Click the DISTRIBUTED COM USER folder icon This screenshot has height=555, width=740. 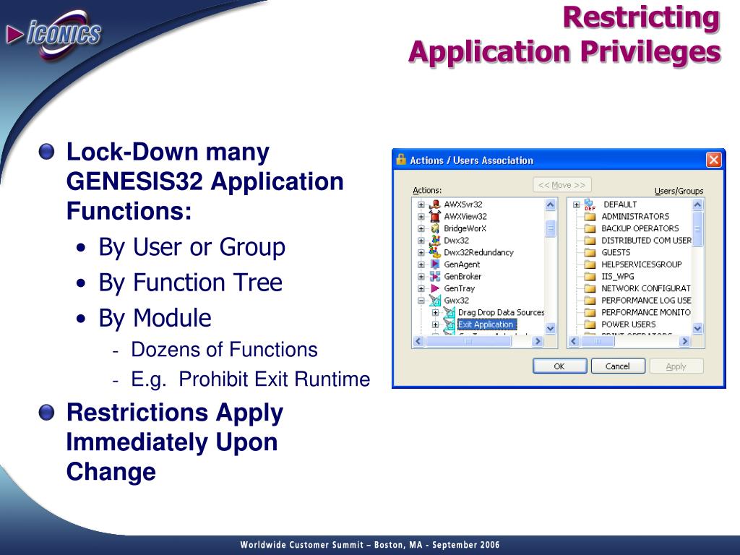pyautogui.click(x=590, y=240)
